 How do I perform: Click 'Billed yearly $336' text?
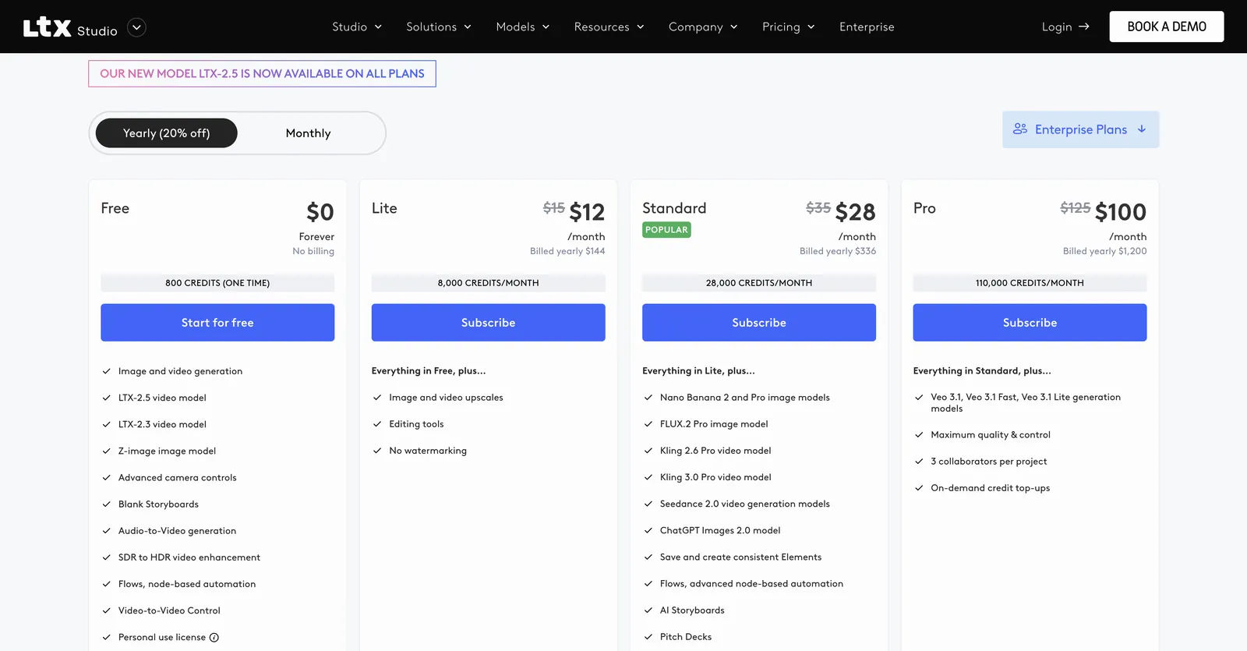838,251
